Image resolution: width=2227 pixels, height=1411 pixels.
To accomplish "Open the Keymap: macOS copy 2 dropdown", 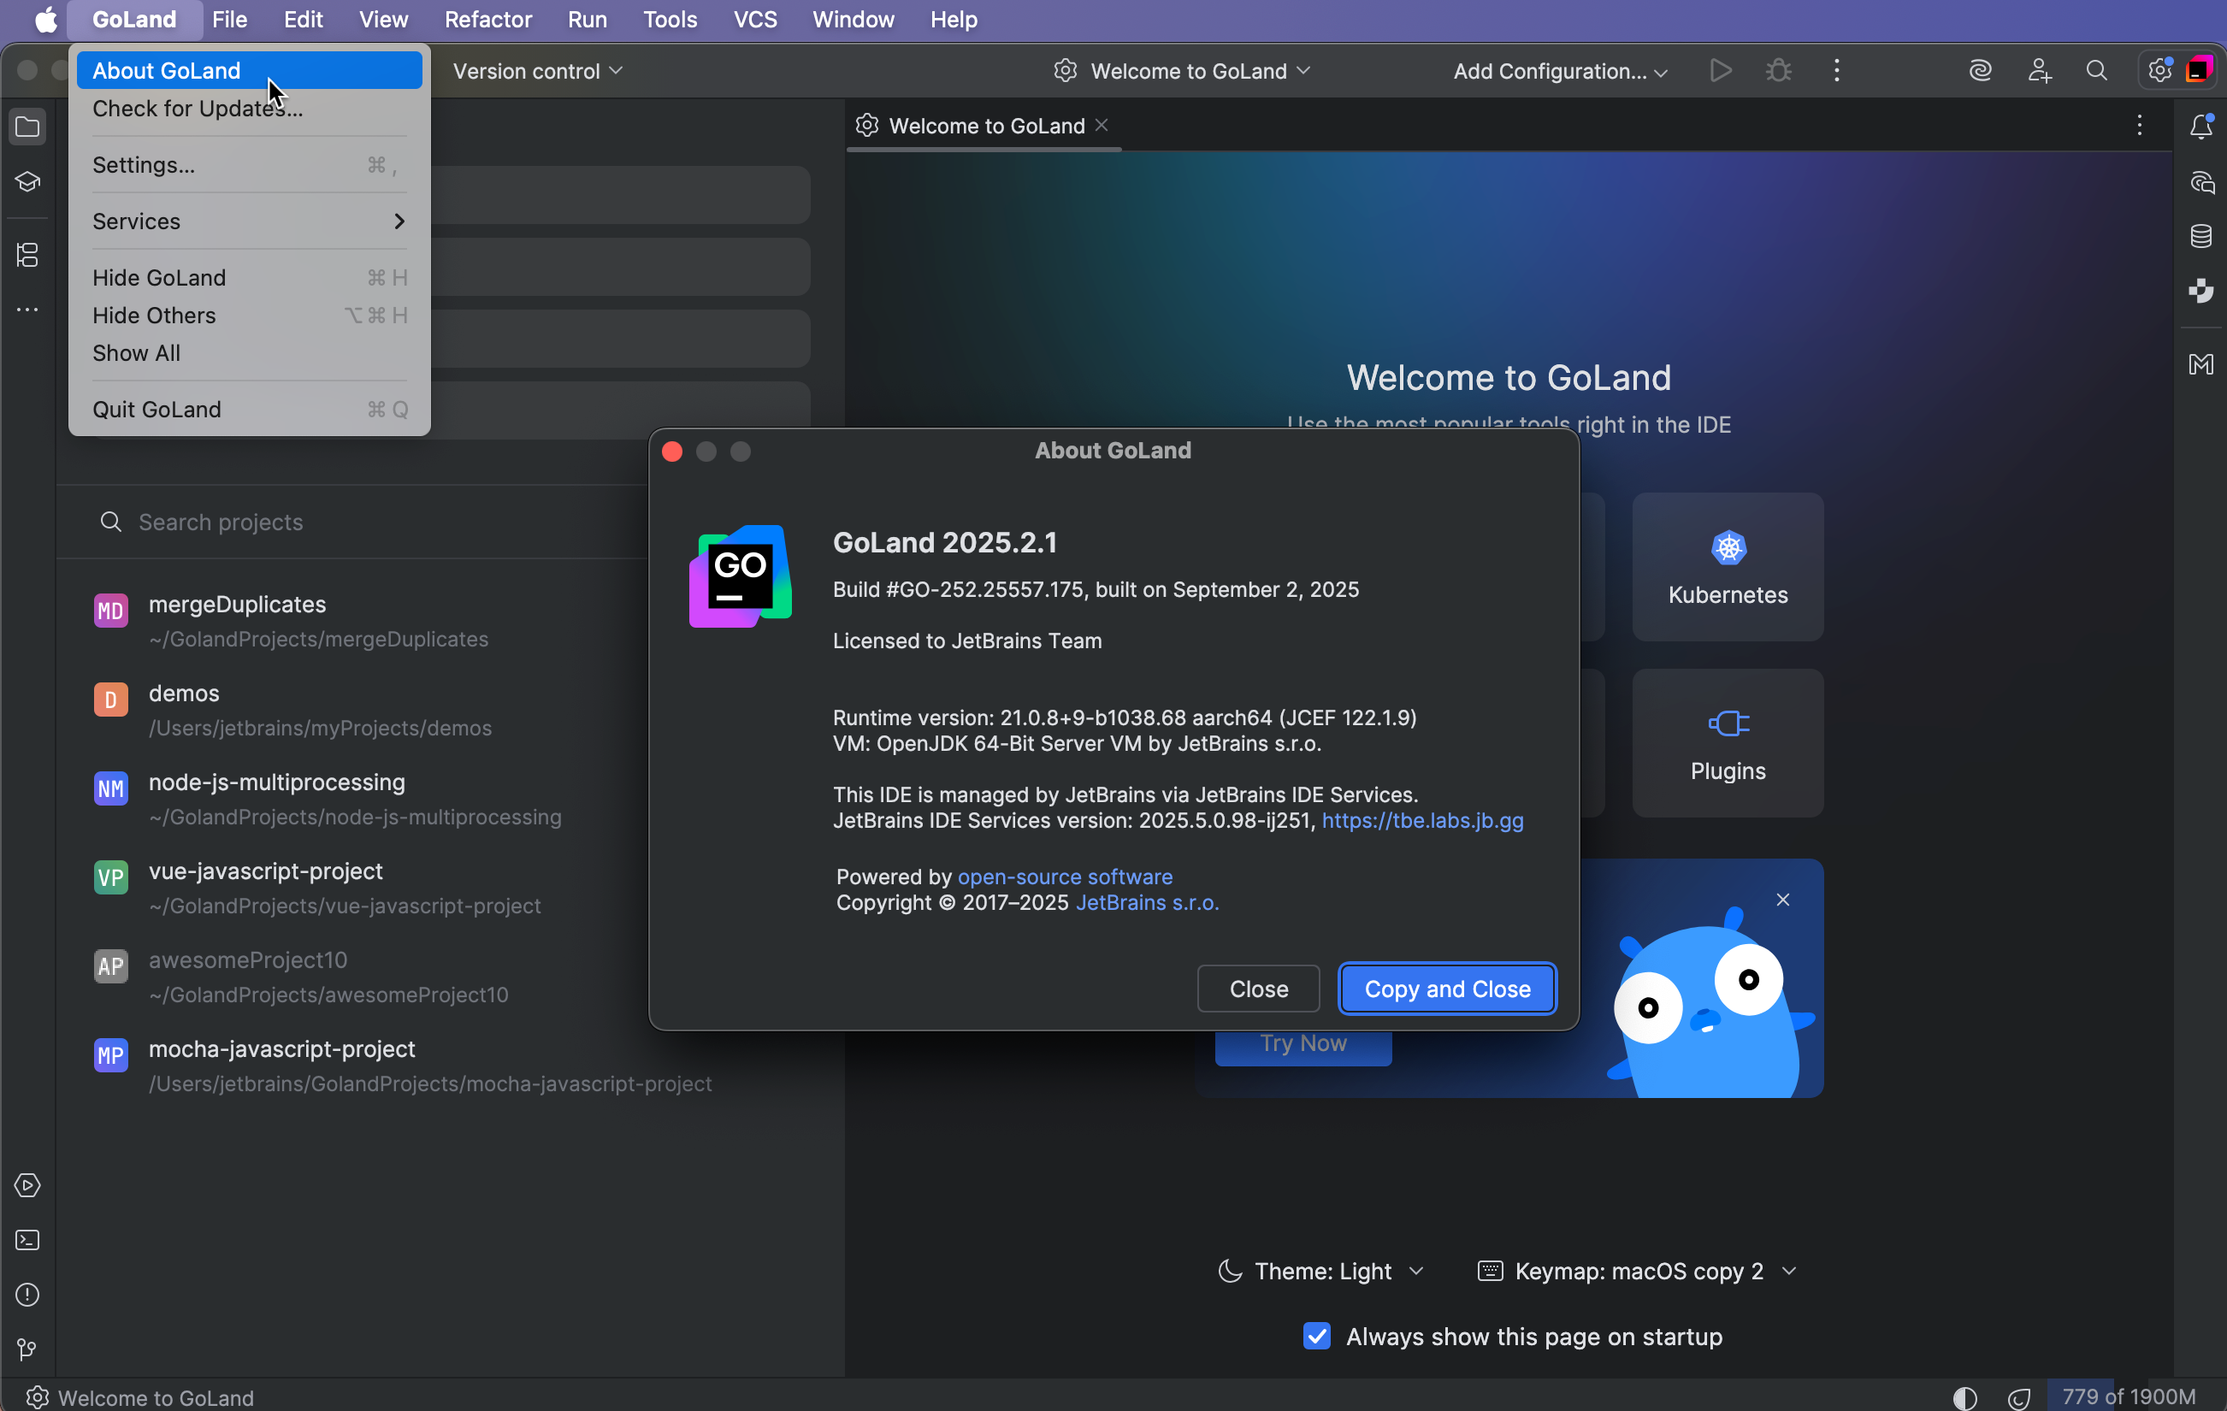I will [1637, 1272].
